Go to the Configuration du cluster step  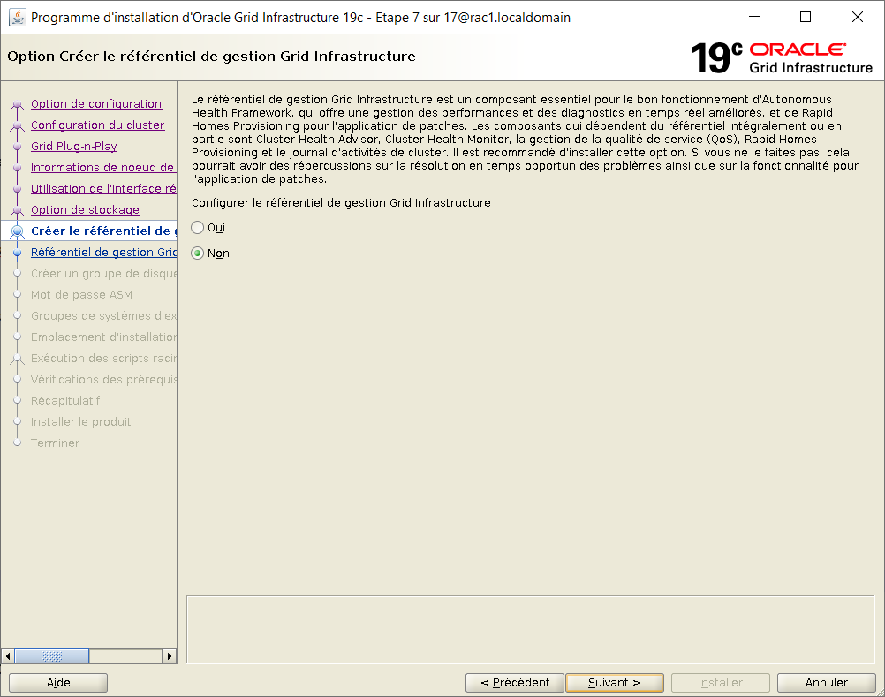[98, 125]
